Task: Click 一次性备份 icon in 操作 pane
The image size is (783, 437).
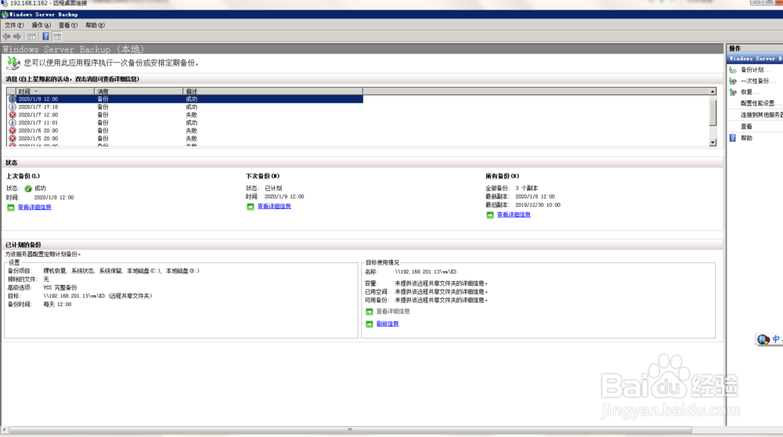Action: (x=733, y=81)
